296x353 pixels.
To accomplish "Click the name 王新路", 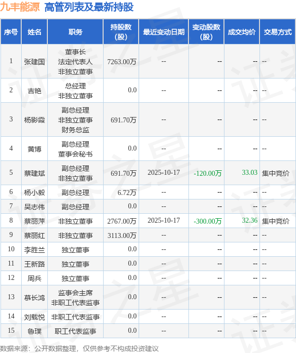I will pos(35,264).
